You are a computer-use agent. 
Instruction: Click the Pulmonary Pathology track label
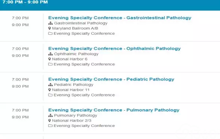[x=76, y=116]
